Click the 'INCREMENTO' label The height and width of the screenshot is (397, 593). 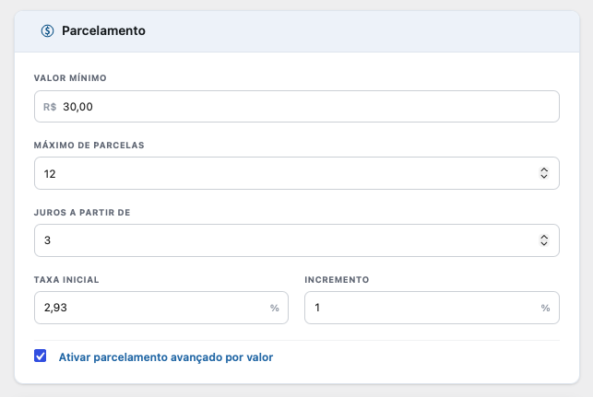(337, 279)
